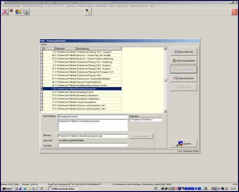
Task: Click the taskbar clock
Action: tap(233, 189)
